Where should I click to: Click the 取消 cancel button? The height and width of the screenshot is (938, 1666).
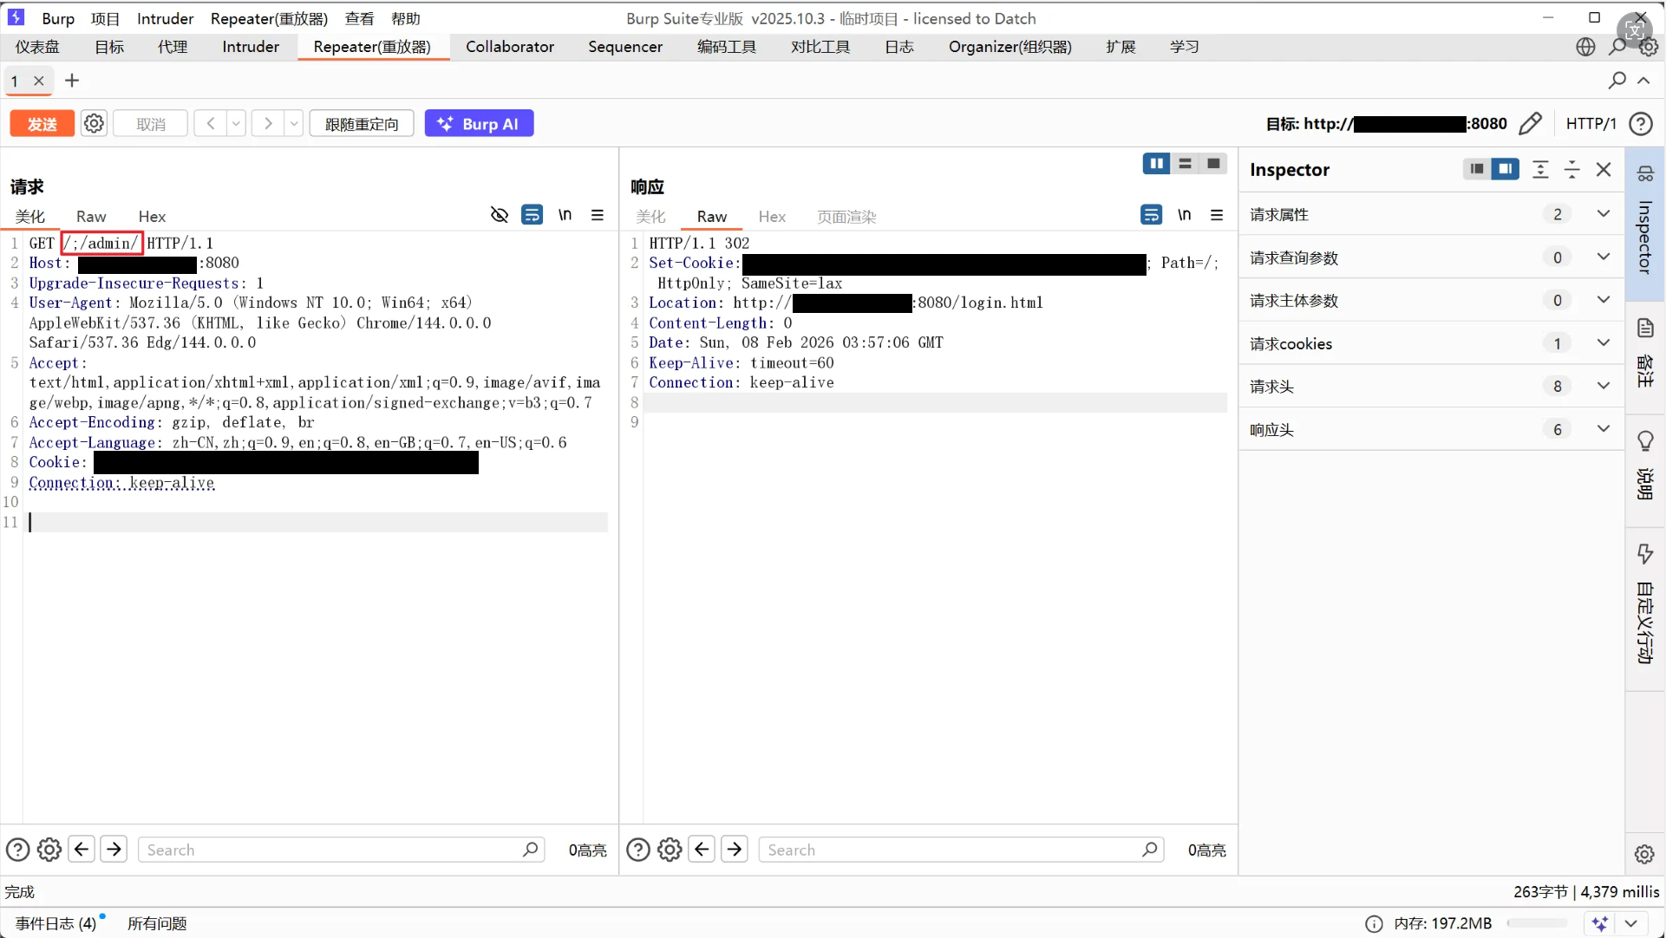[151, 124]
